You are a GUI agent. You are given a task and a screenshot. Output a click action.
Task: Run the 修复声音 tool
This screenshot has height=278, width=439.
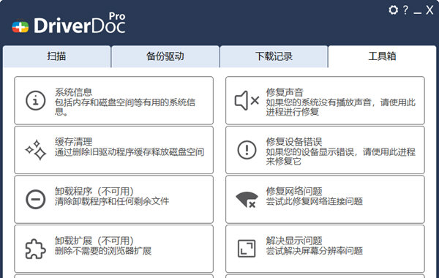point(325,100)
